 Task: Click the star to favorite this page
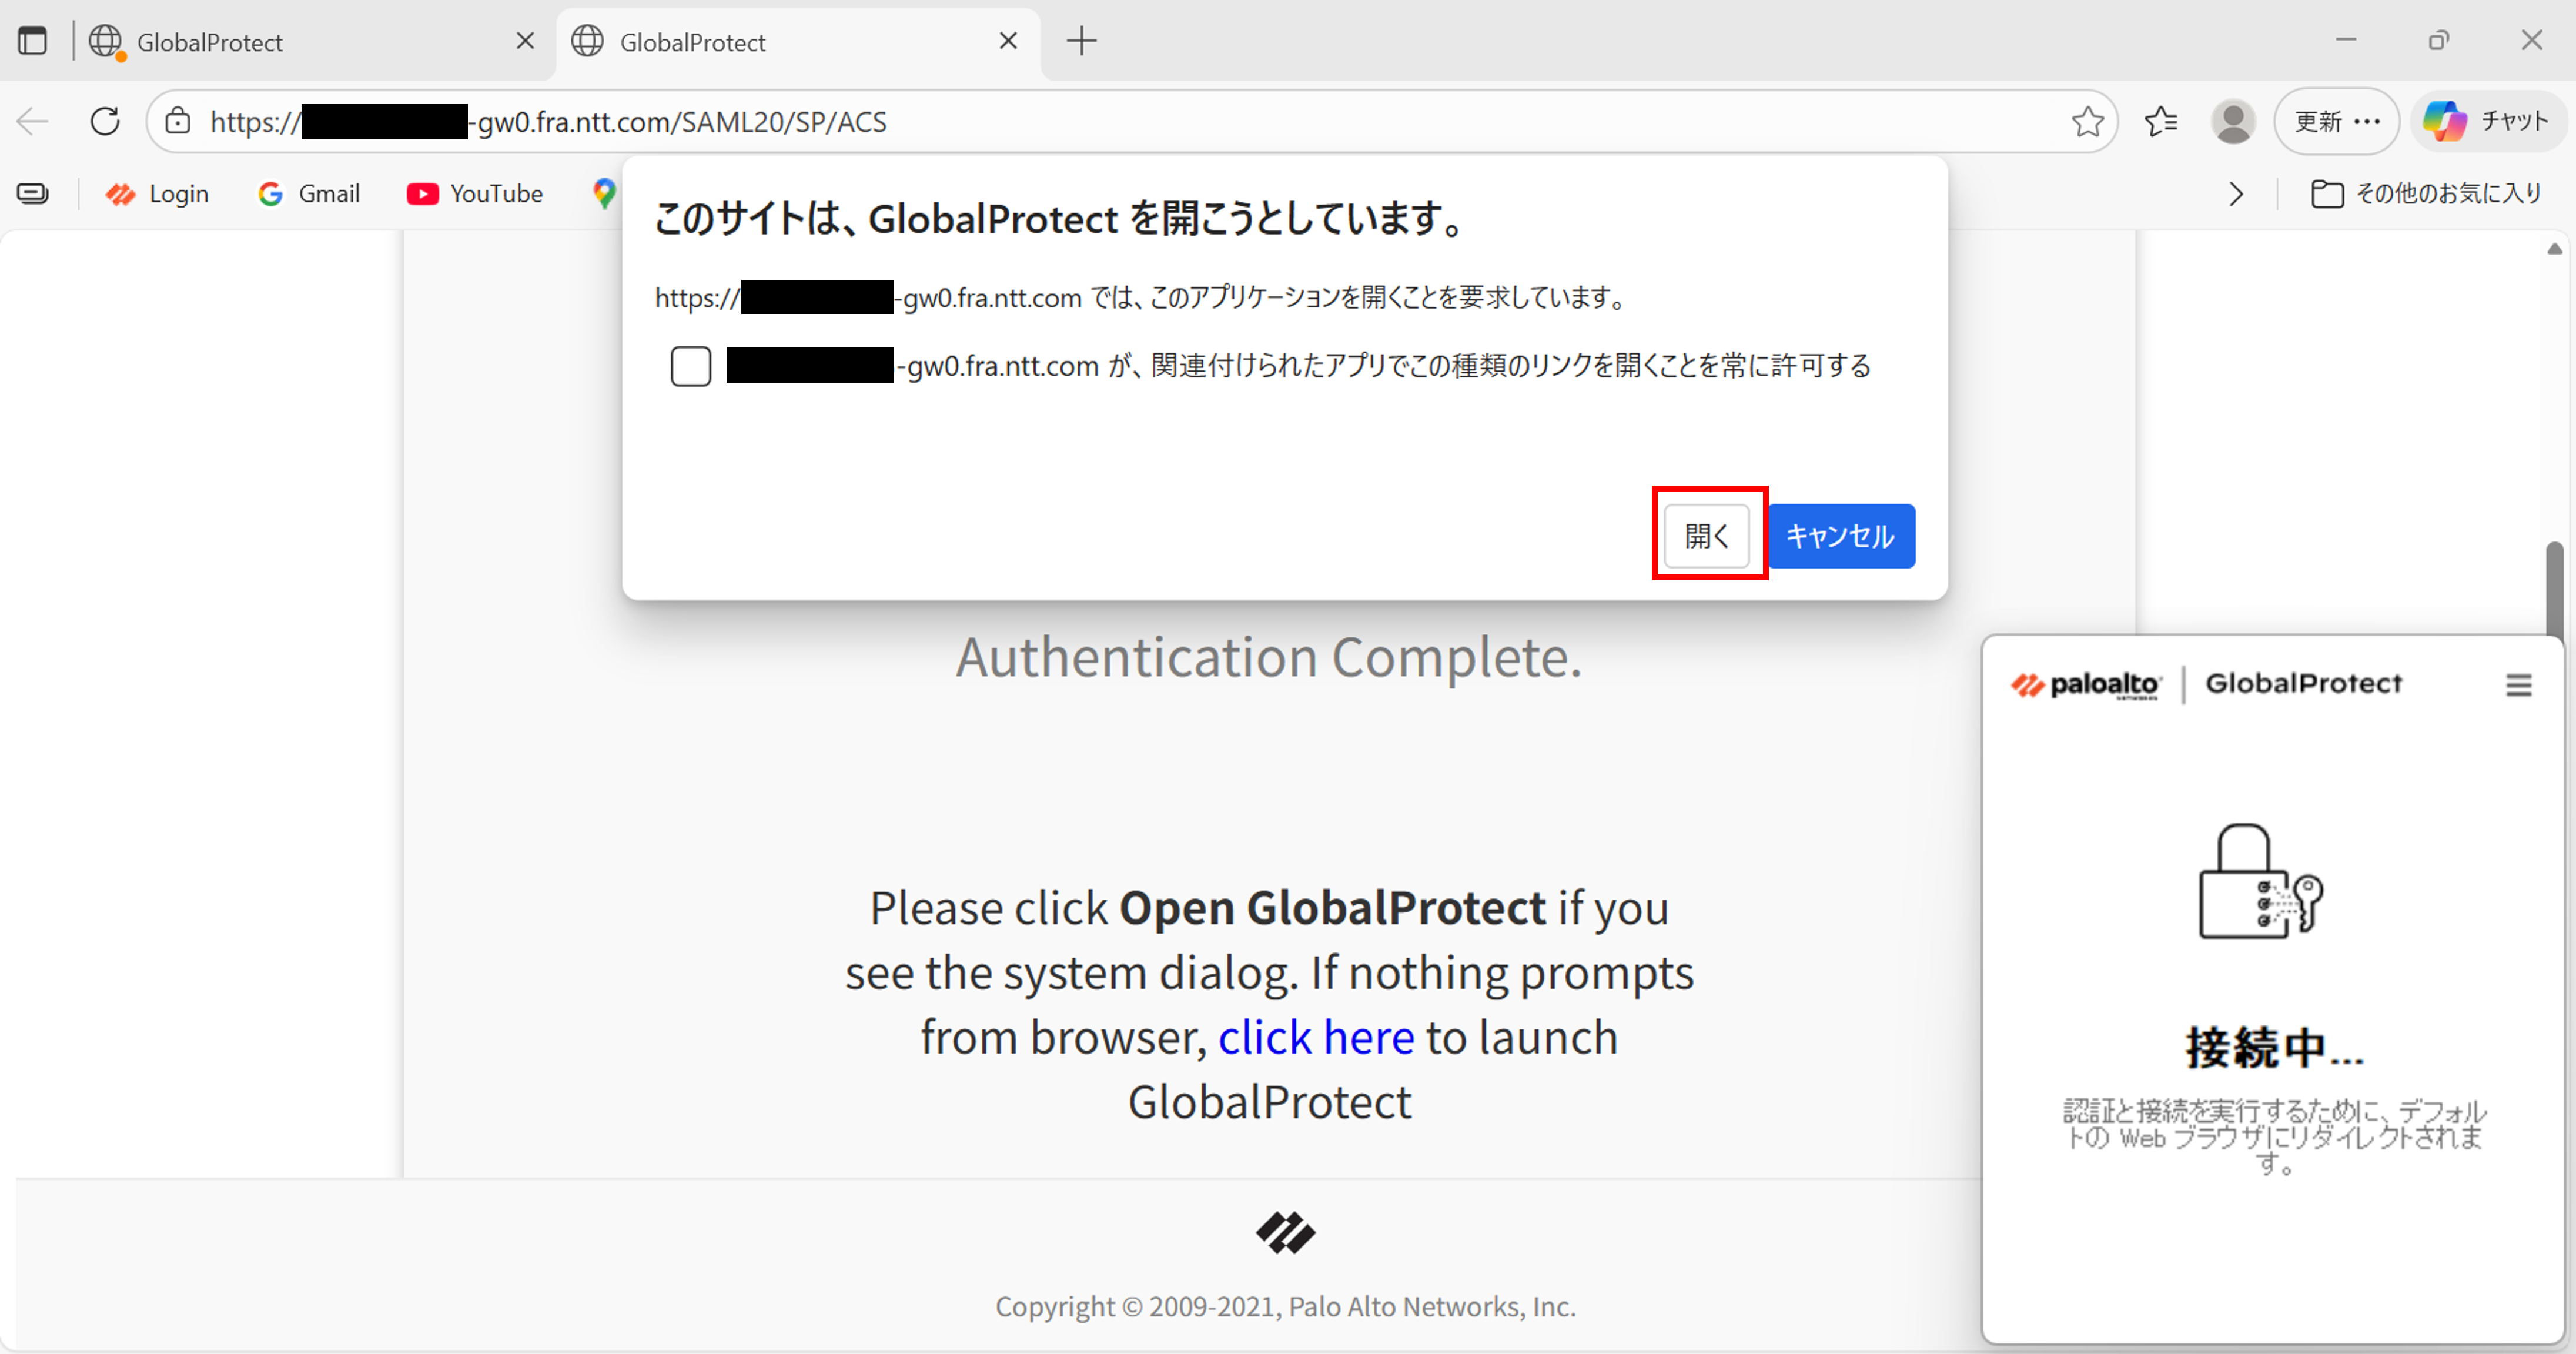[2087, 121]
